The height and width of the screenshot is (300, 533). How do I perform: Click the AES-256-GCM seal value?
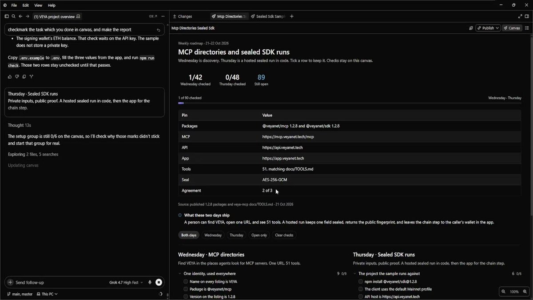tap(274, 180)
